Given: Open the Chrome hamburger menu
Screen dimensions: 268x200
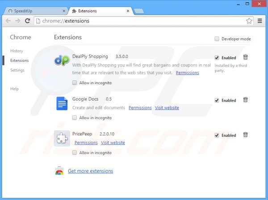Looking at the screenshot, I should click(x=260, y=21).
